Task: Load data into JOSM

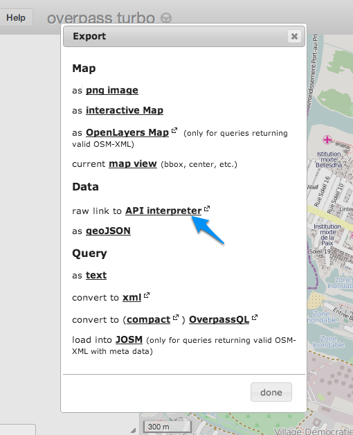Action: click(129, 339)
